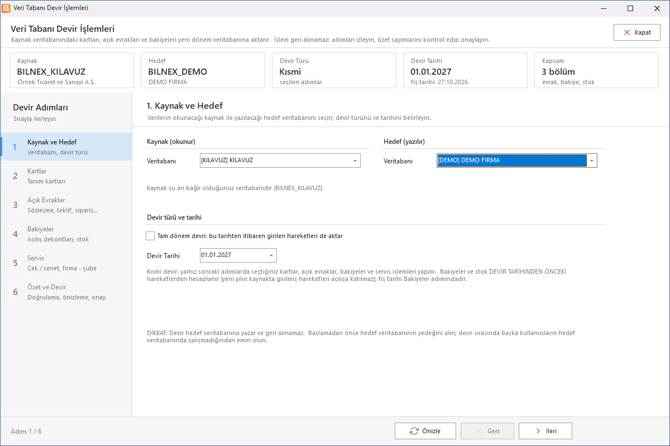Click the red X icon on Kapat
670x446 pixels.
coord(628,32)
